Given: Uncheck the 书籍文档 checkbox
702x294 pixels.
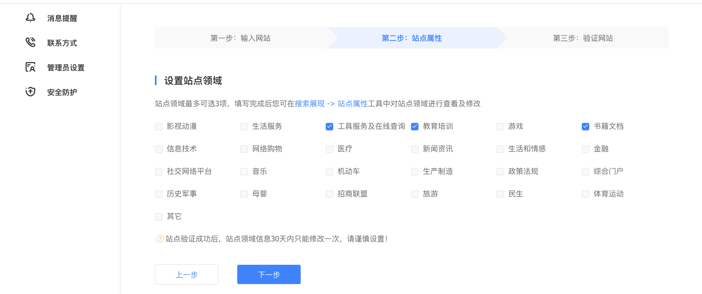Looking at the screenshot, I should click(x=586, y=127).
